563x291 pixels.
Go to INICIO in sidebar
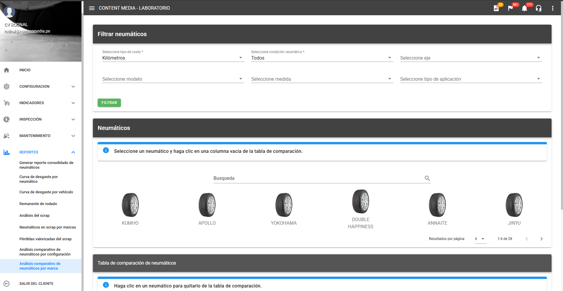tap(25, 70)
